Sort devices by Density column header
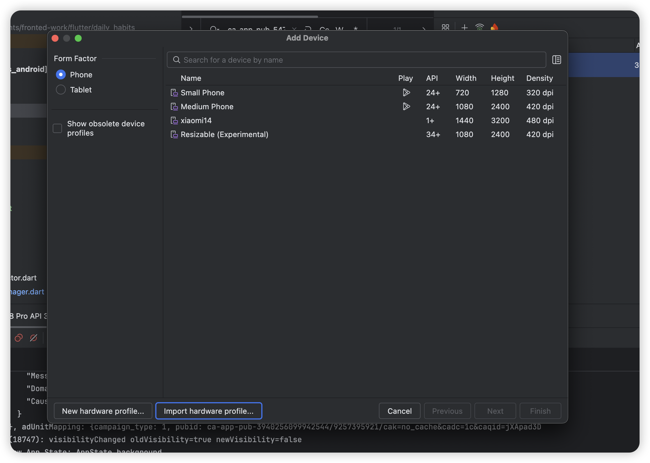Viewport: 650px width, 463px height. pyautogui.click(x=539, y=78)
